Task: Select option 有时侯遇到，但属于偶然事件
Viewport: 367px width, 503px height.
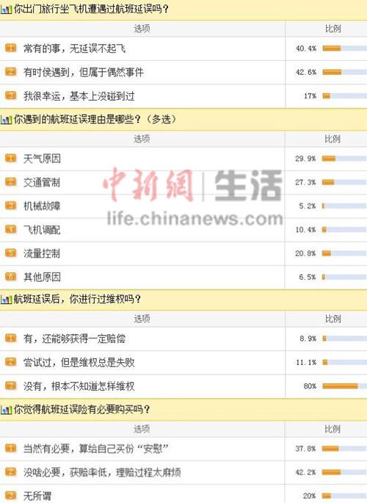Action: [x=84, y=73]
